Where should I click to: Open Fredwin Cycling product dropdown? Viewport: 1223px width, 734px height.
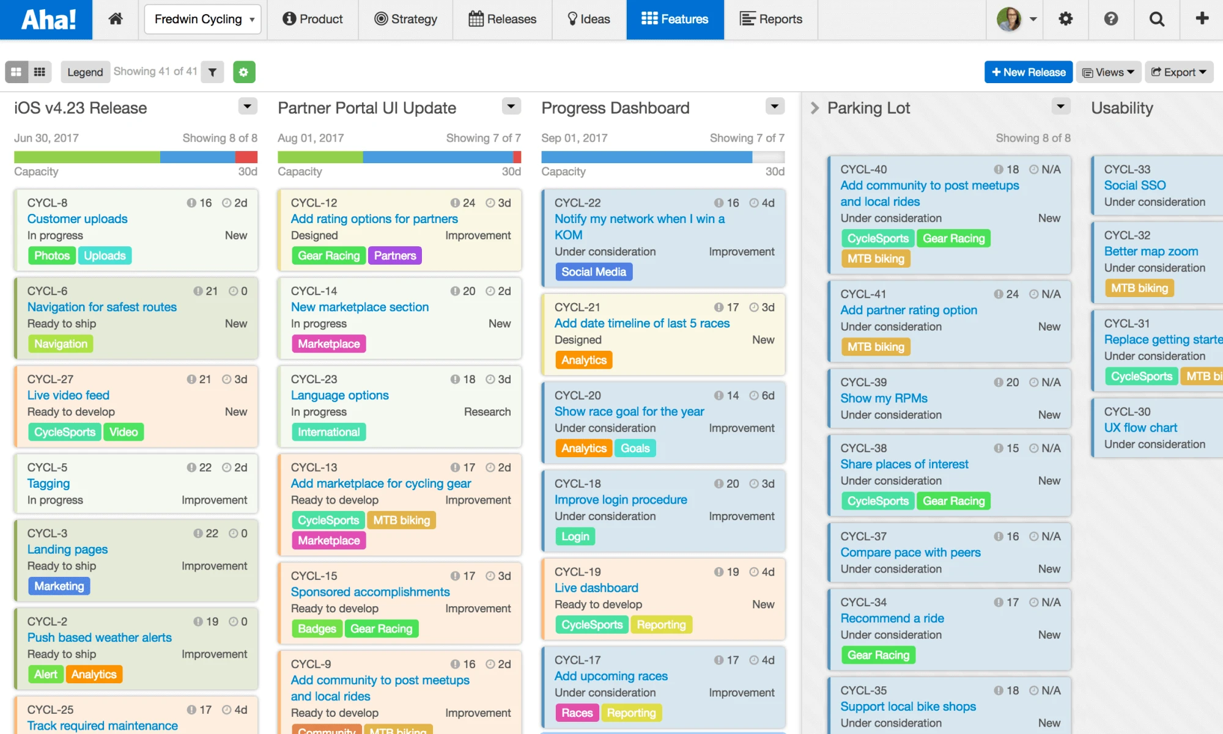pyautogui.click(x=203, y=19)
